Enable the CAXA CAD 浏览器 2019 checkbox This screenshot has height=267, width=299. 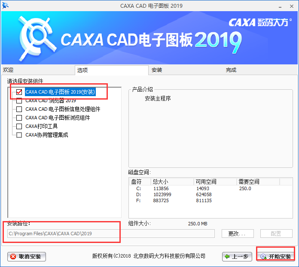[19, 100]
